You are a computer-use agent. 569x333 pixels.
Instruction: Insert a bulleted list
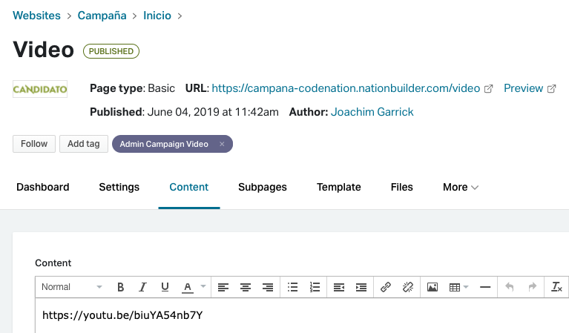(292, 287)
